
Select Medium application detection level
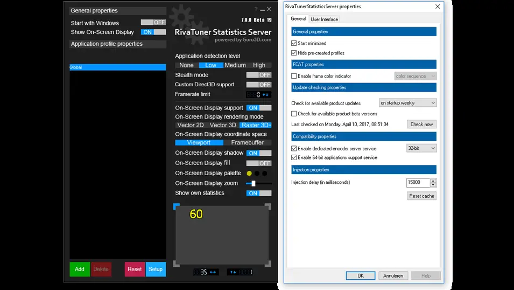[235, 65]
